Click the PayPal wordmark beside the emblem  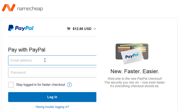point(24,28)
